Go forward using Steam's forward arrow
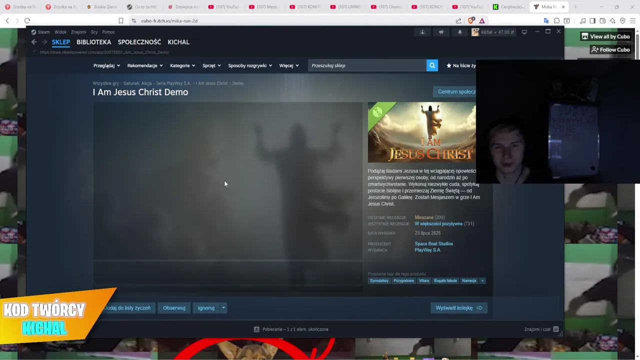This screenshot has height=360, width=640. coord(44,42)
